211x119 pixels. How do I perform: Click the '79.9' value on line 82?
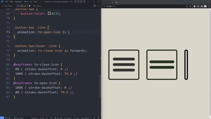pyautogui.click(x=68, y=74)
